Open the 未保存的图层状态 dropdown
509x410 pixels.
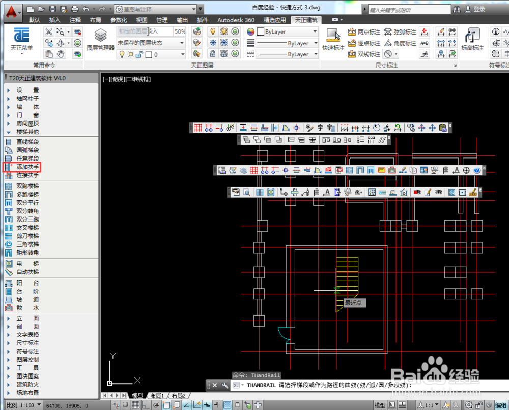click(151, 43)
